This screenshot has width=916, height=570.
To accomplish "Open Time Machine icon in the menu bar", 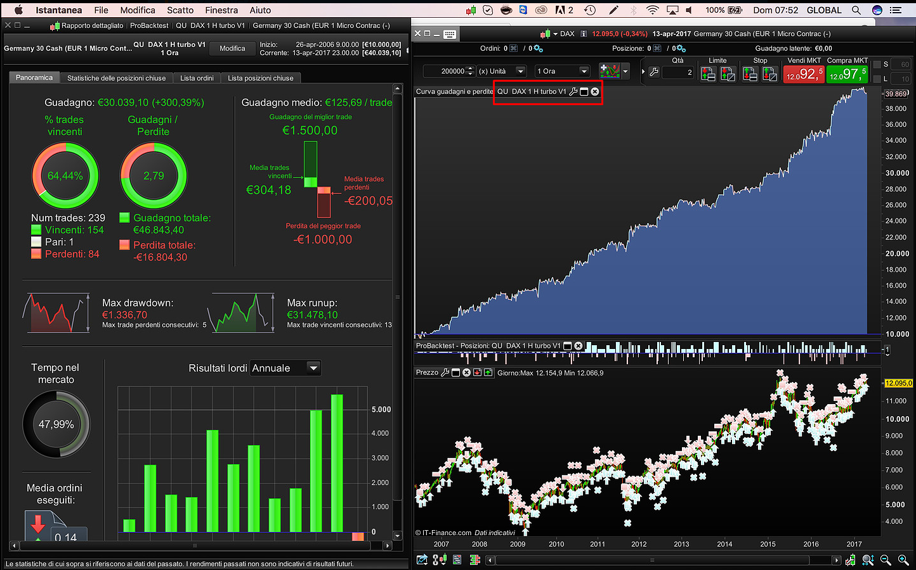I will (590, 10).
